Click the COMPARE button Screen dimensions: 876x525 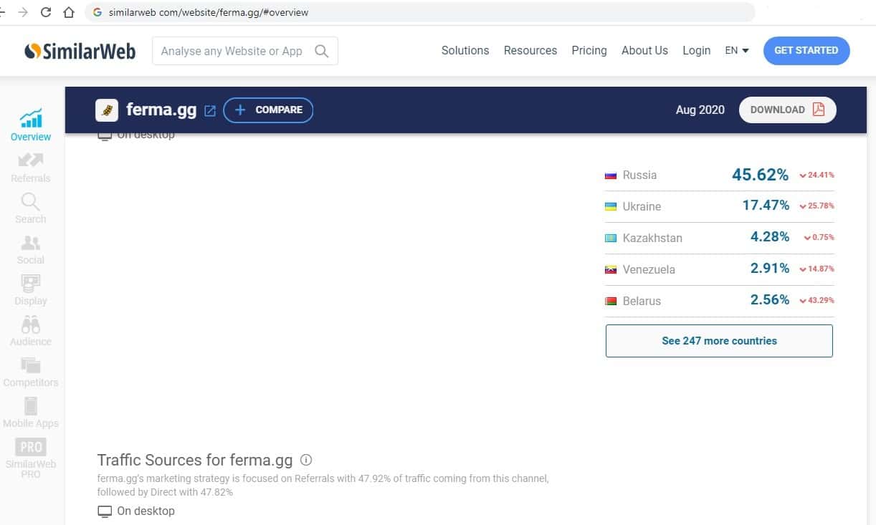(268, 110)
